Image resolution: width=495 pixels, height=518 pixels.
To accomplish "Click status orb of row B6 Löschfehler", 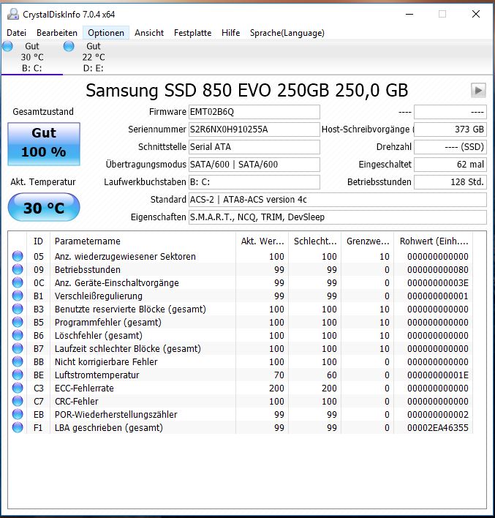I will [x=18, y=335].
